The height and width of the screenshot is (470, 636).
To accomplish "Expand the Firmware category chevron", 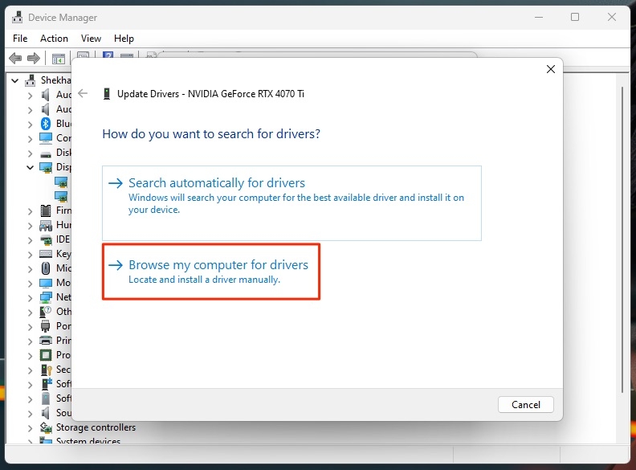I will pyautogui.click(x=30, y=210).
